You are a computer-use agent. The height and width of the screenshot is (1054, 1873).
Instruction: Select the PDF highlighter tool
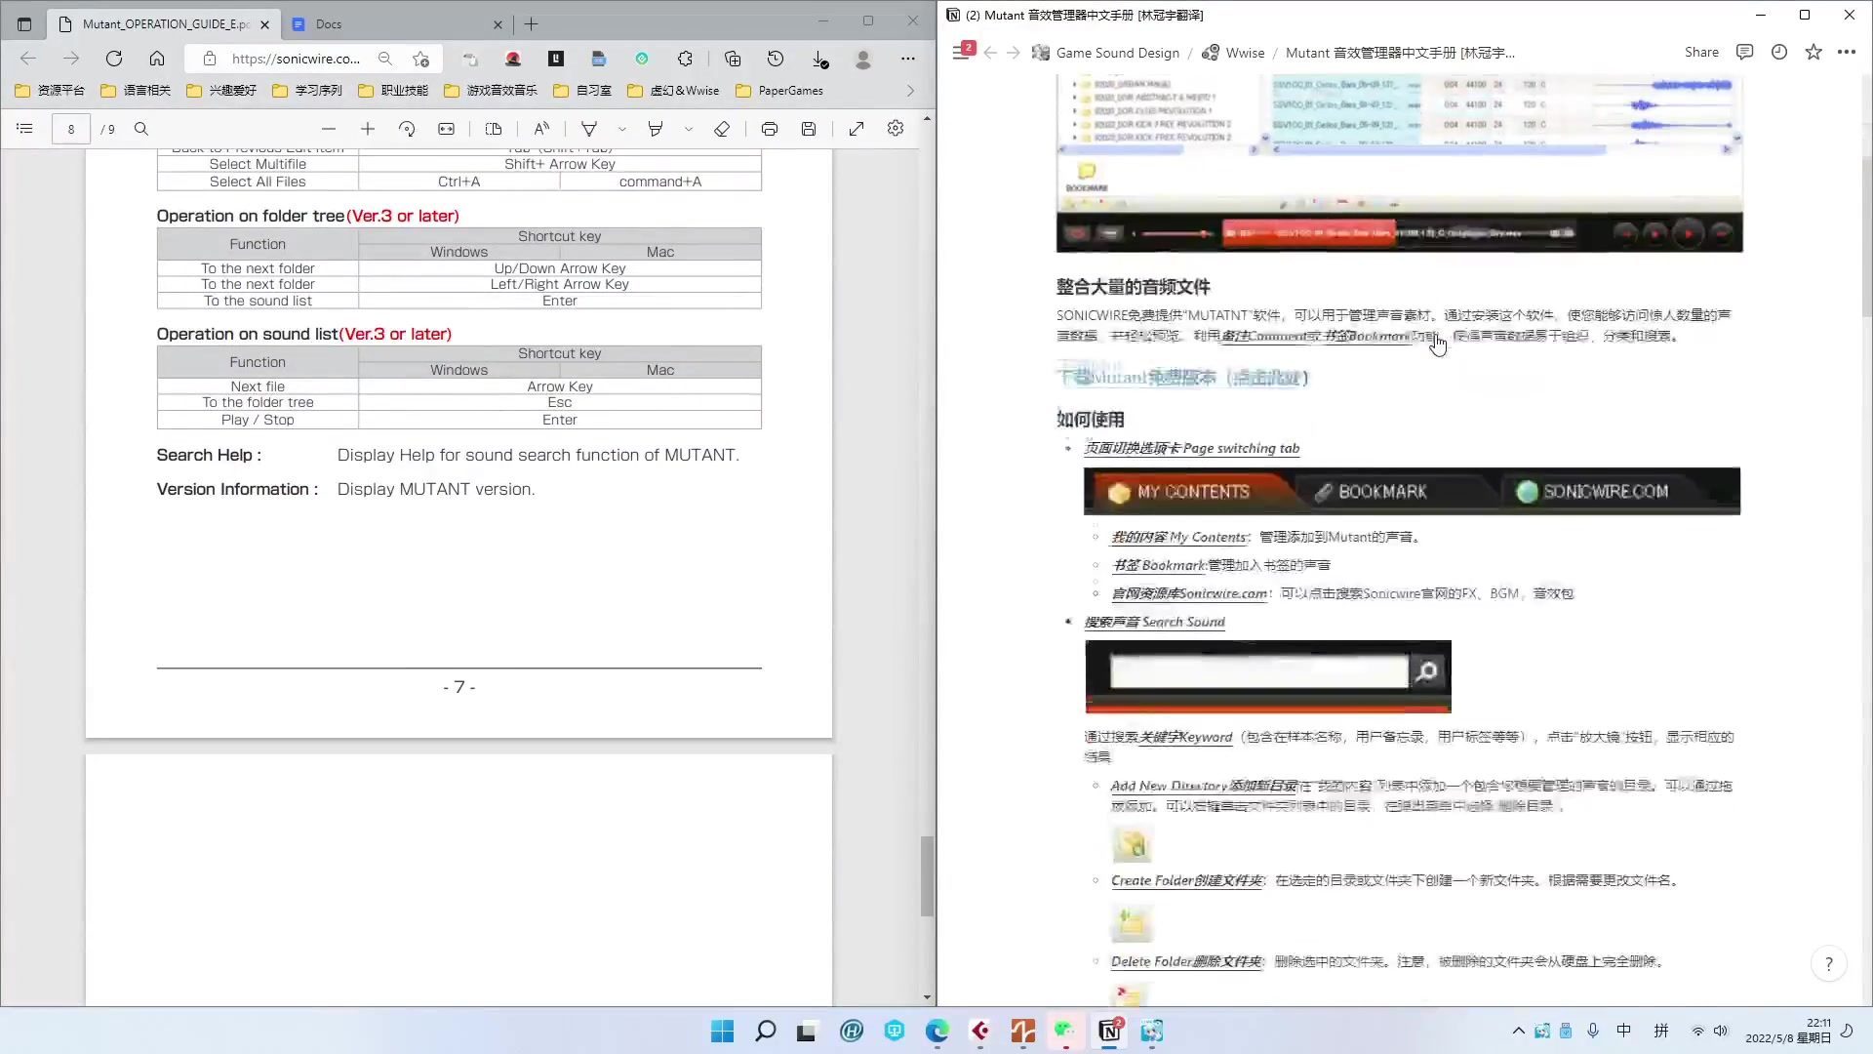656,129
